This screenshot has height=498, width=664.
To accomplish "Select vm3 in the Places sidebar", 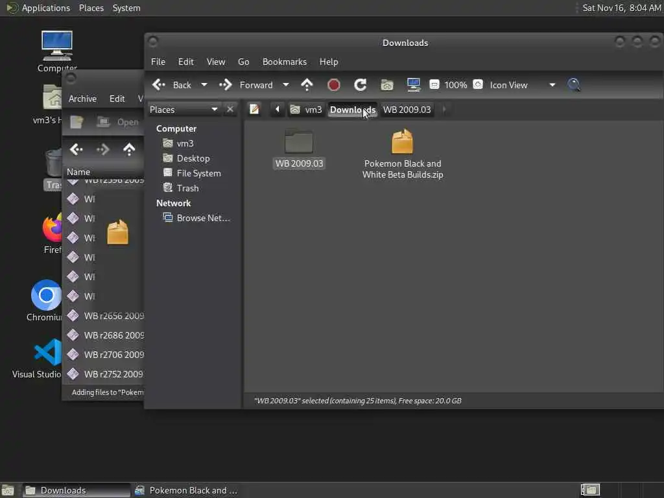I will pyautogui.click(x=185, y=143).
